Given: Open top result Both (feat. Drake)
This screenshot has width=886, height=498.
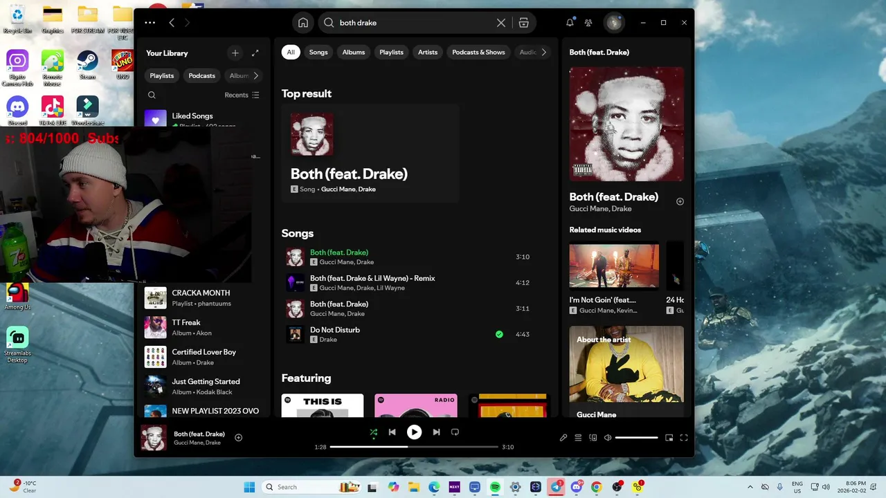Looking at the screenshot, I should coord(370,153).
